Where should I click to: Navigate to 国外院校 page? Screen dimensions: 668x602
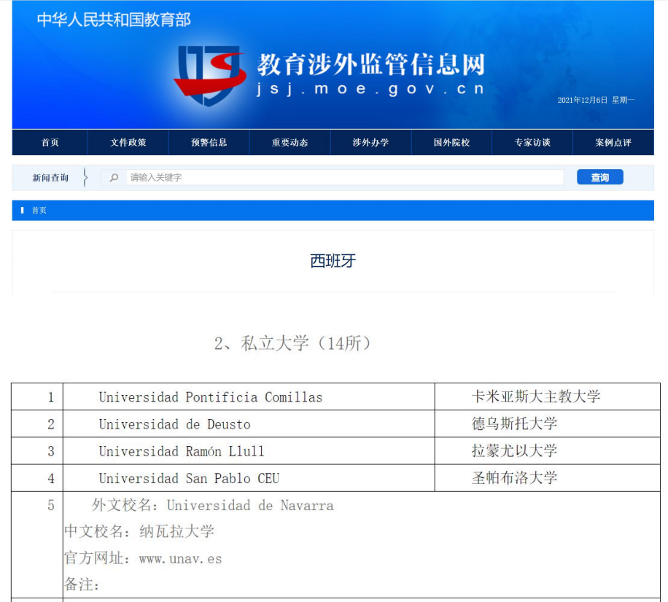click(451, 142)
